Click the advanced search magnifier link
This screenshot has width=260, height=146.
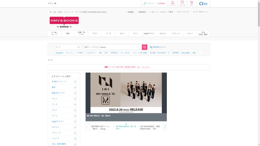coord(158,47)
